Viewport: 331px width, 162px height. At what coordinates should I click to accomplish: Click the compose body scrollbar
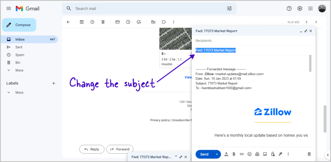[x=310, y=63]
